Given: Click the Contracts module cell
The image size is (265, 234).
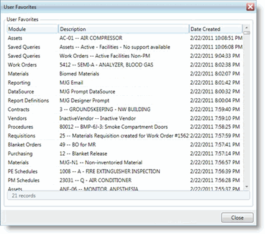Looking at the screenshot, I should tap(19, 110).
